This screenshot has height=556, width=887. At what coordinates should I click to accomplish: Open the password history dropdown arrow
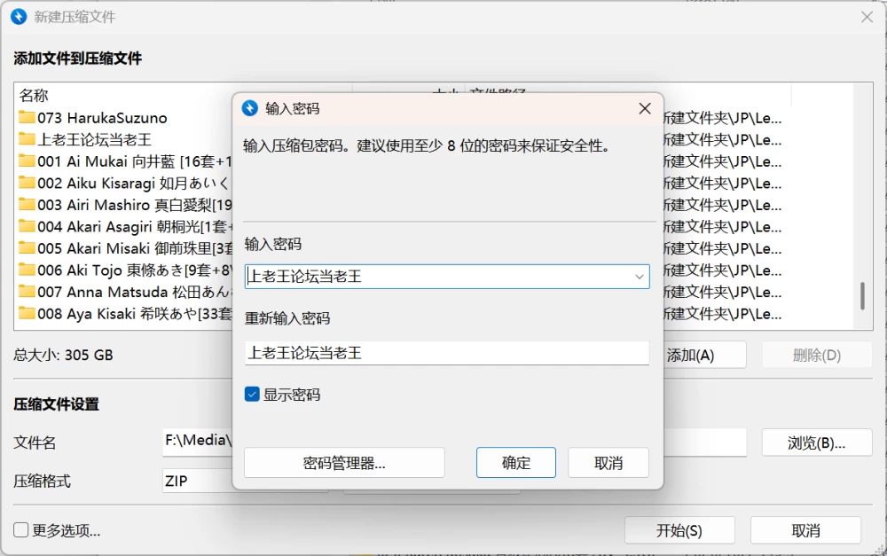640,277
